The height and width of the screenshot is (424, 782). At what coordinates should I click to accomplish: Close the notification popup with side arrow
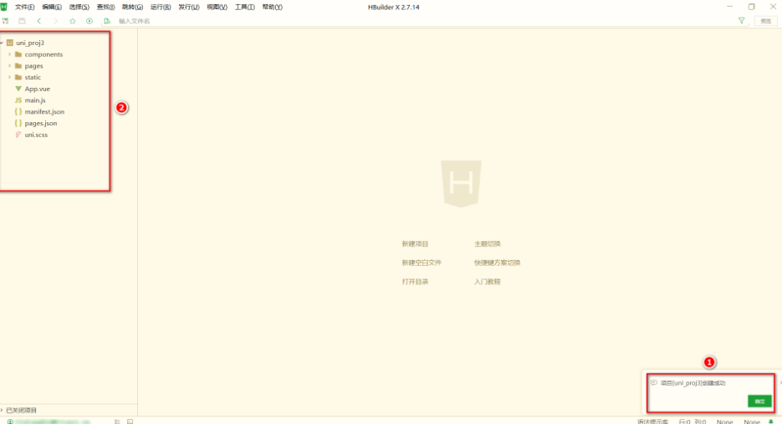pos(780,382)
